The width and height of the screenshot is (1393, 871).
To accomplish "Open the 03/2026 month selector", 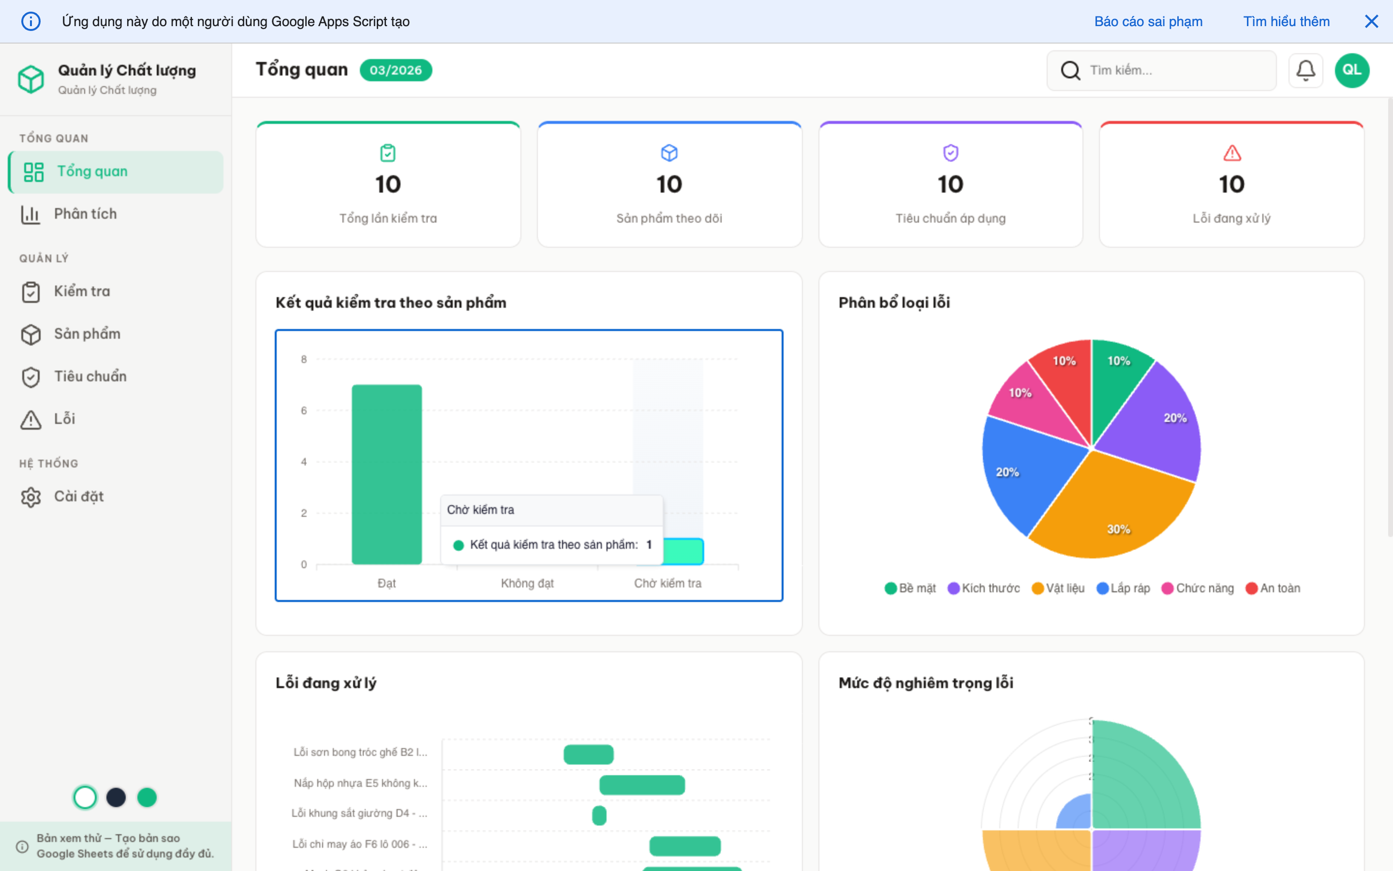I will [x=396, y=70].
